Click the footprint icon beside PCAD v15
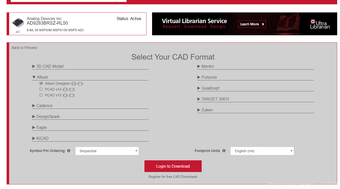Screen dimensions: 340x189 72,95
